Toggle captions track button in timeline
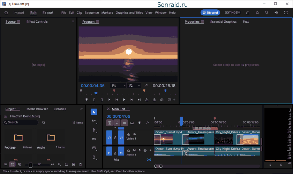Image resolution: width=293 pixels, height=174 pixels. [132, 123]
